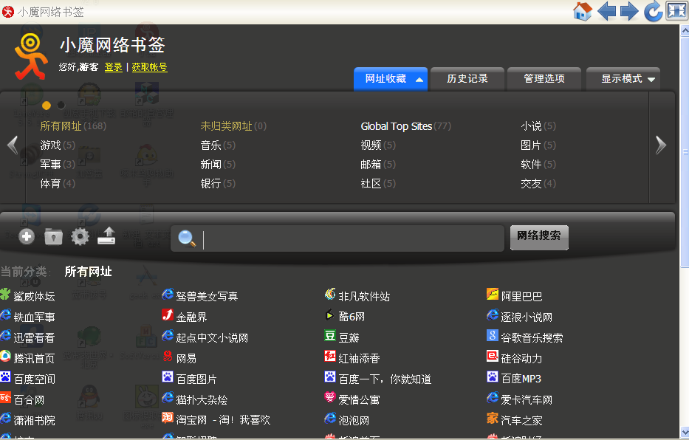Open the 非凡软件站 bookmark icon
The image size is (689, 440).
(330, 294)
